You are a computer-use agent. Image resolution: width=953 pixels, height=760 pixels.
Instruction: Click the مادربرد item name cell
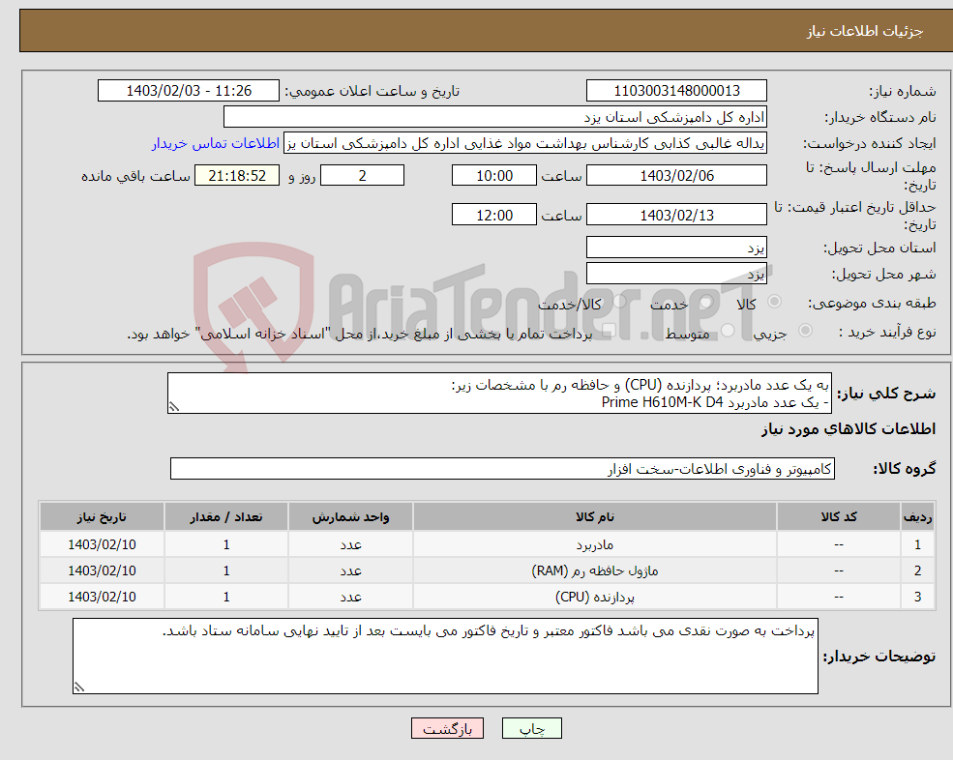pyautogui.click(x=594, y=544)
